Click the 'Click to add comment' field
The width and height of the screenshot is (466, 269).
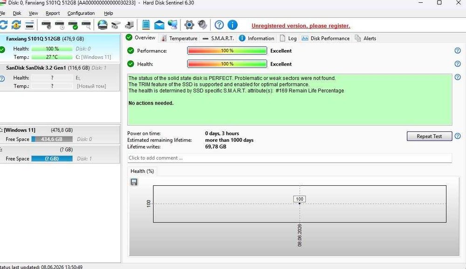click(290, 158)
